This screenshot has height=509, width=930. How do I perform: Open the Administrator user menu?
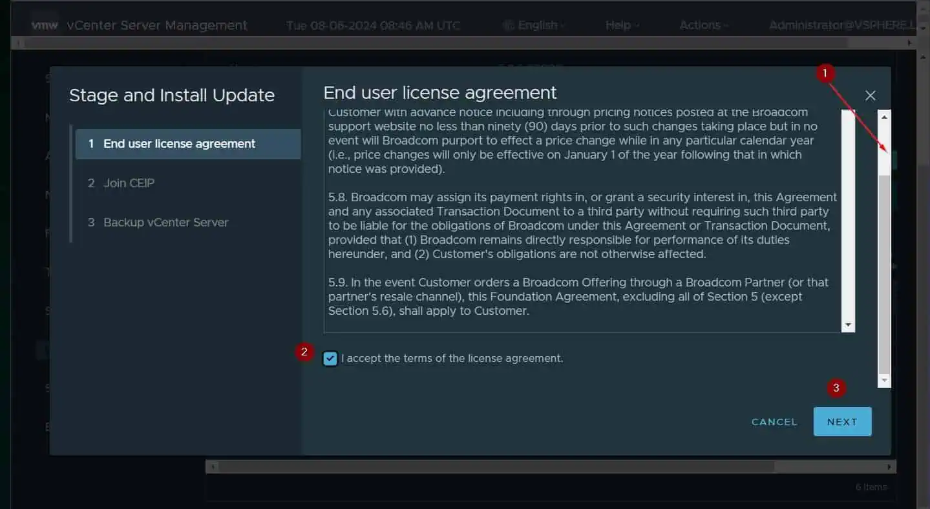(842, 25)
